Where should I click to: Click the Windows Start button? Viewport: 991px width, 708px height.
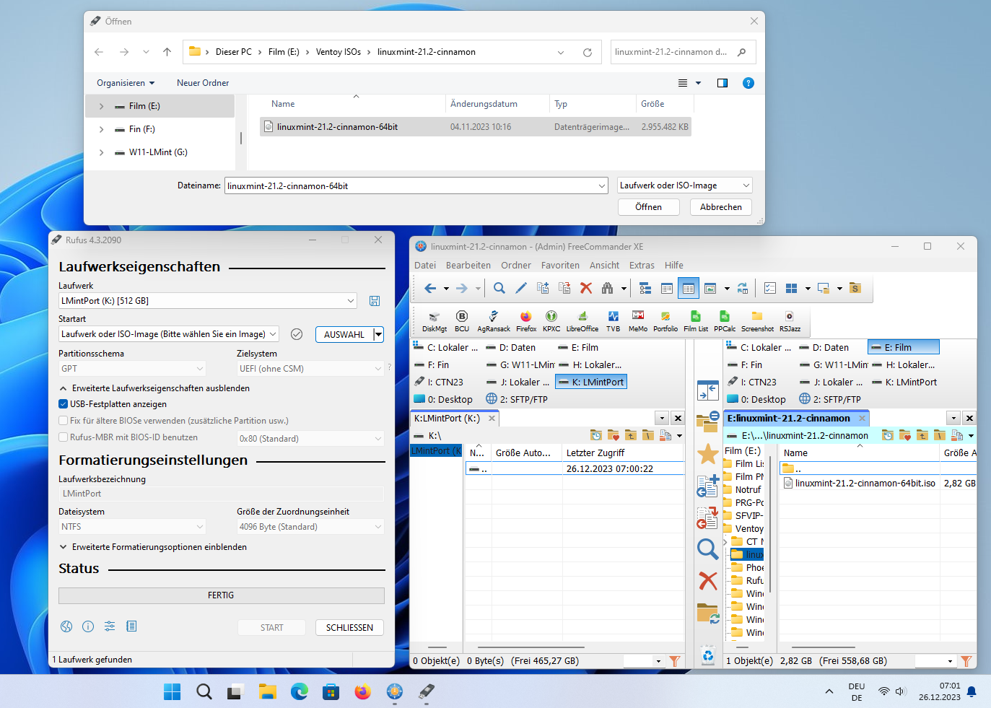pyautogui.click(x=173, y=692)
